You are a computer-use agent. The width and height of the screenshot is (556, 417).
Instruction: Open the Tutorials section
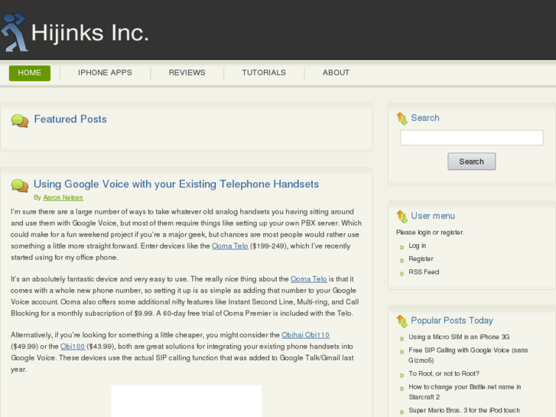tap(264, 73)
